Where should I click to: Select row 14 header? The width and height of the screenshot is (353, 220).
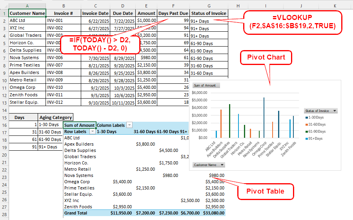coord(4,110)
